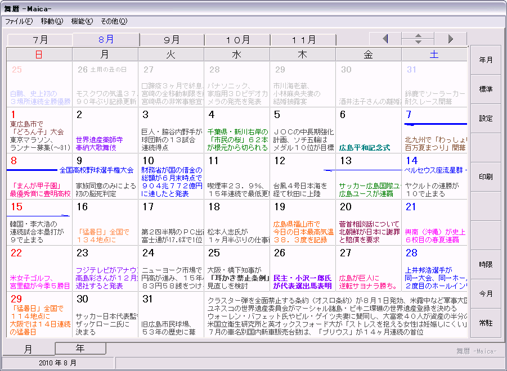Image resolution: width=507 pixels, height=371 pixels.
Task: Click the 菅首相談話について entry on day 20
Action: point(369,232)
